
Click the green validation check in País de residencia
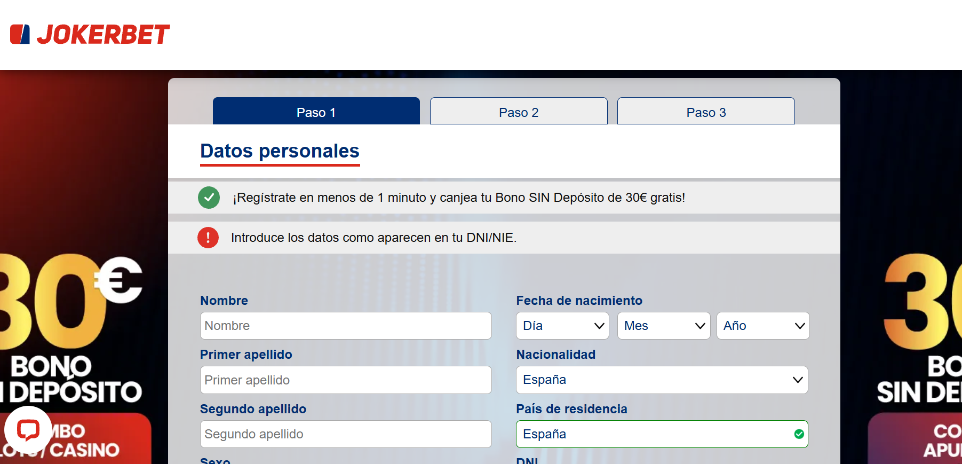point(799,434)
